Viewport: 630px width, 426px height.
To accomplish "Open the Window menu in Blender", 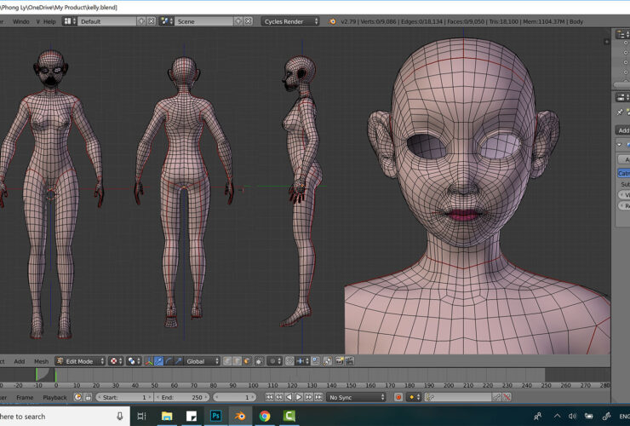I will [x=21, y=21].
